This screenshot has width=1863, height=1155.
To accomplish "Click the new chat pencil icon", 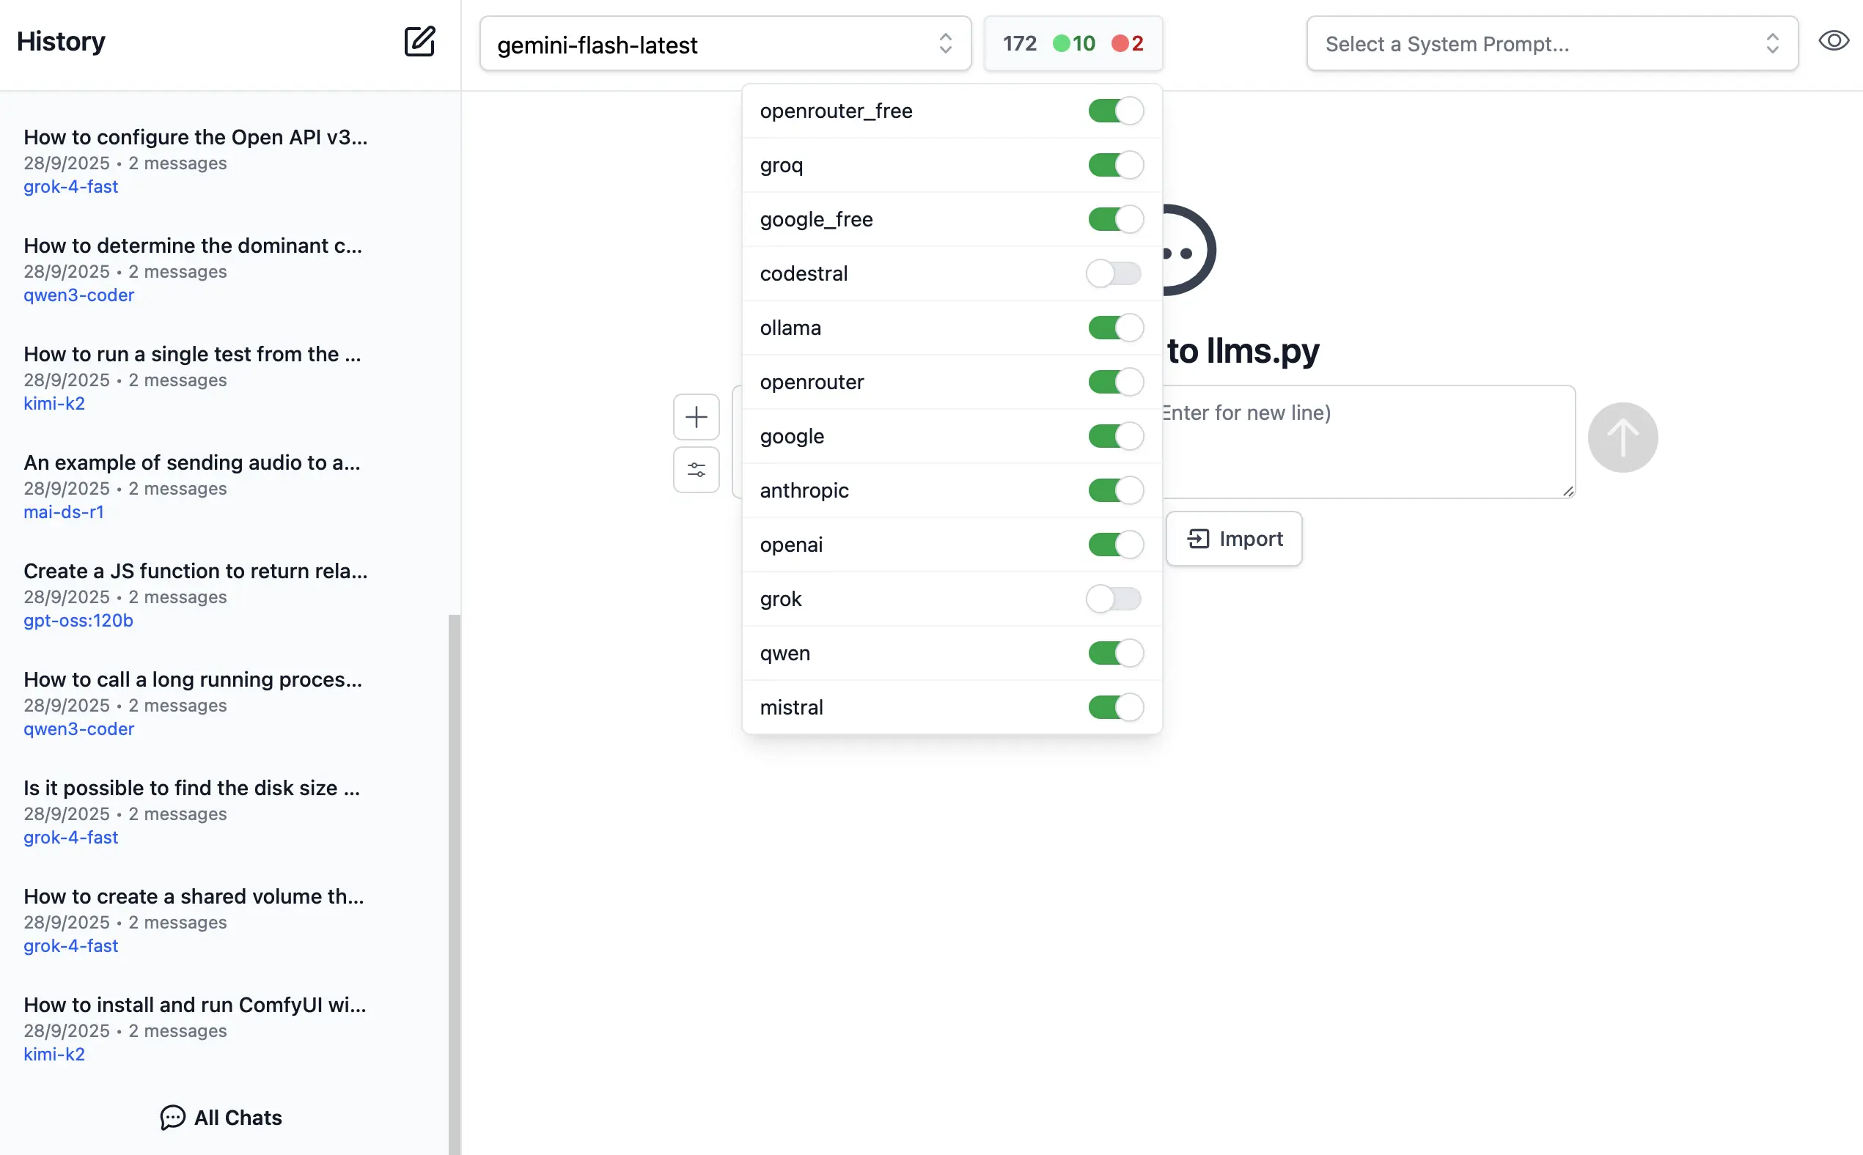I will coord(419,41).
